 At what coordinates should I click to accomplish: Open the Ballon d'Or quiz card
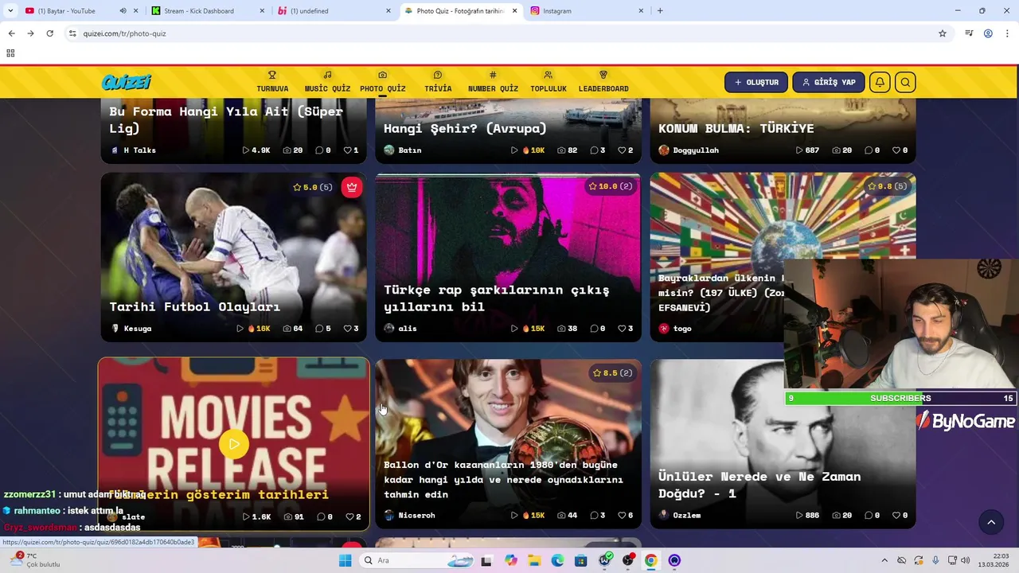508,443
